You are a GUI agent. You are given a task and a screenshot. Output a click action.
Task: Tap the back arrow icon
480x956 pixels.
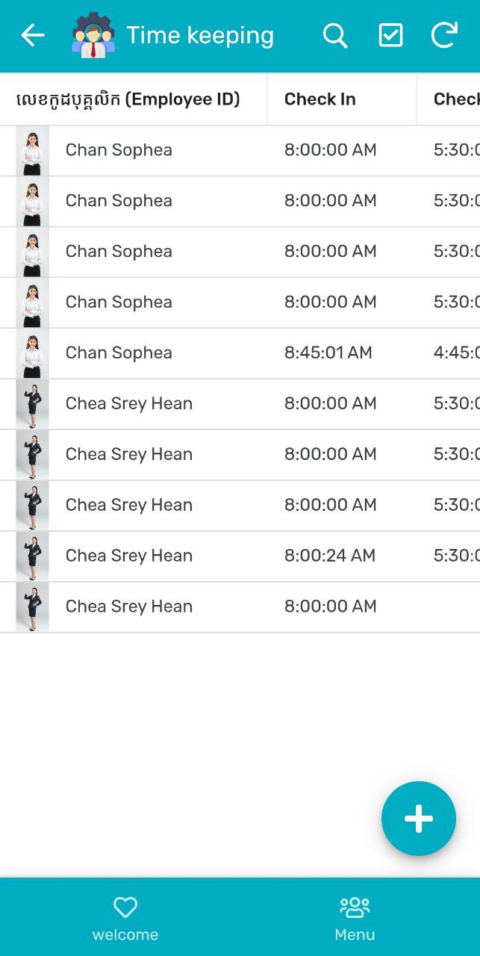pos(32,35)
